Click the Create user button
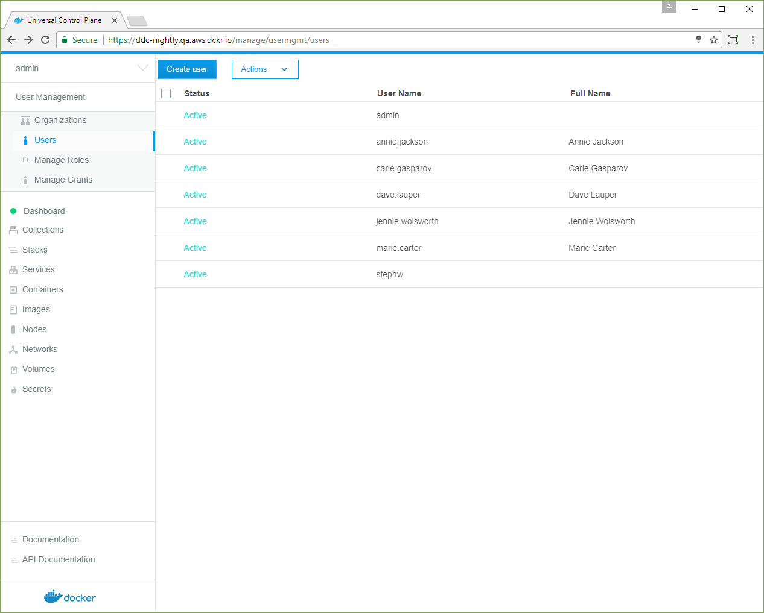 tap(187, 69)
